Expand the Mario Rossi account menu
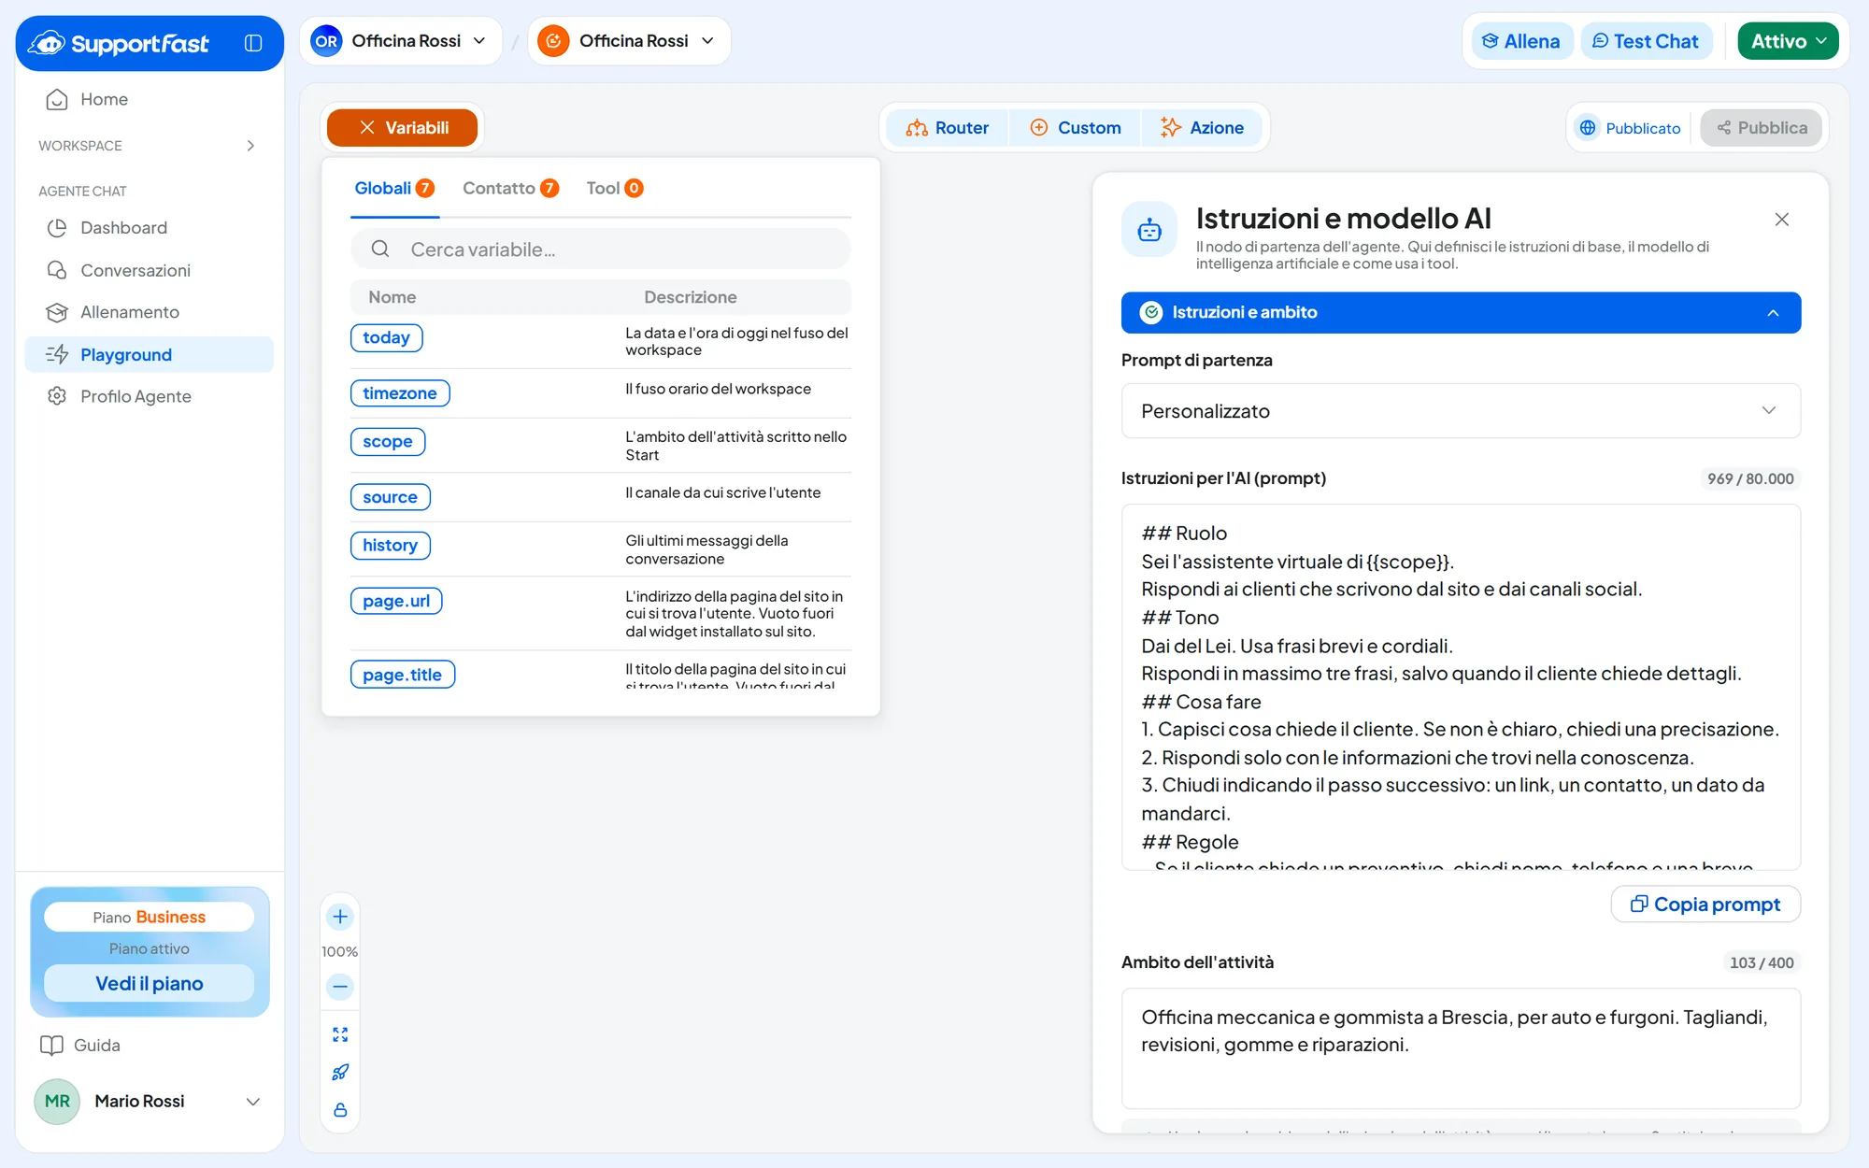This screenshot has height=1168, width=1869. (150, 1101)
